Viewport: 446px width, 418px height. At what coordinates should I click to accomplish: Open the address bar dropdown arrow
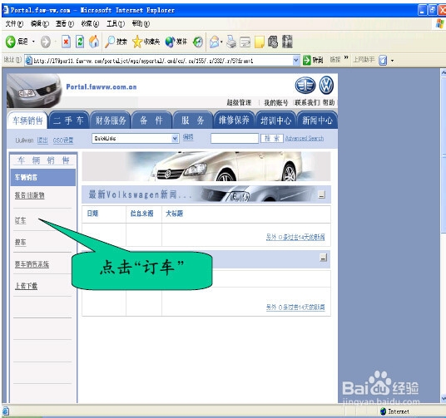pyautogui.click(x=296, y=60)
